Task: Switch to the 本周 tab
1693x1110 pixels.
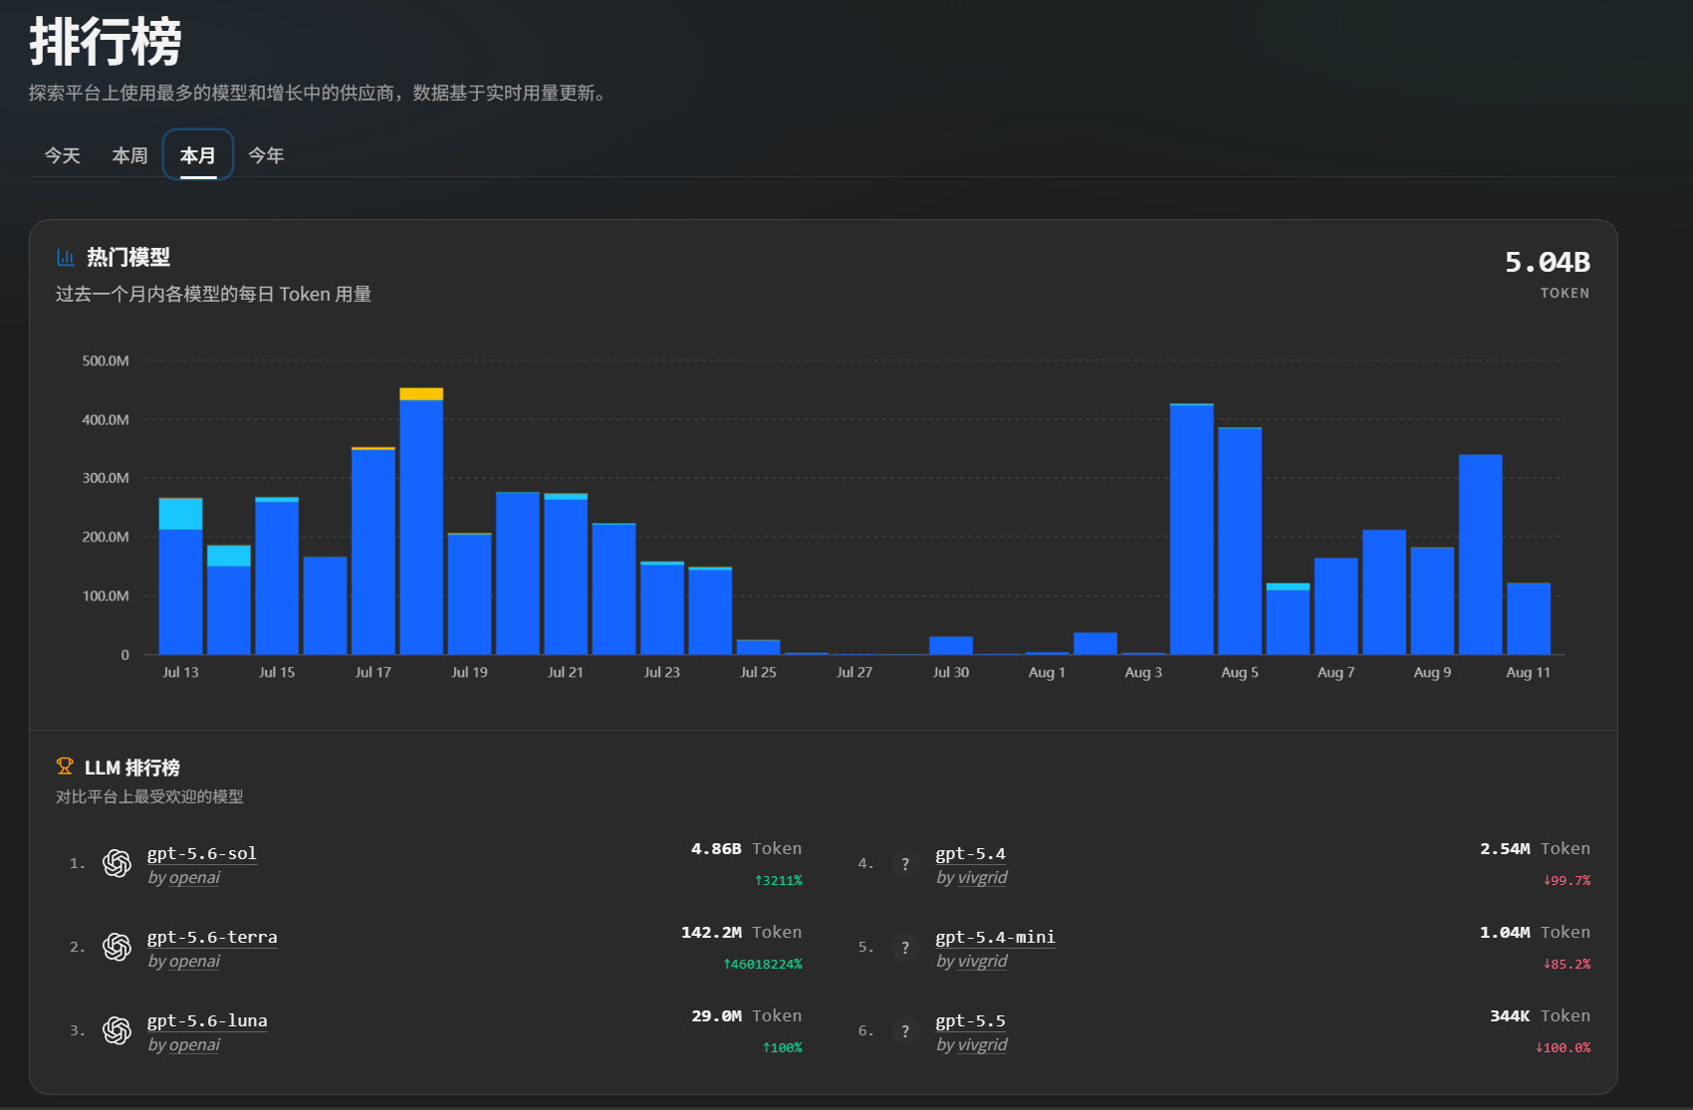Action: click(x=129, y=155)
